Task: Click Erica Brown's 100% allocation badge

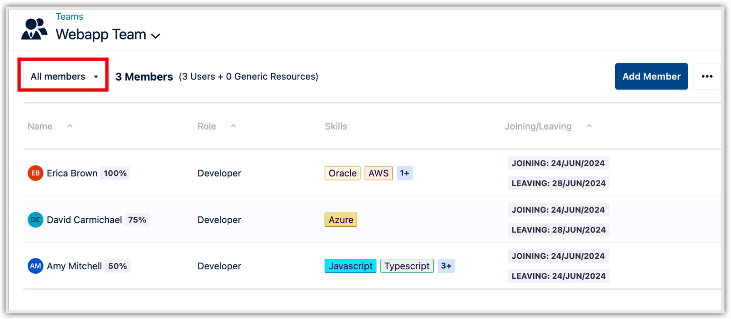Action: pos(115,173)
